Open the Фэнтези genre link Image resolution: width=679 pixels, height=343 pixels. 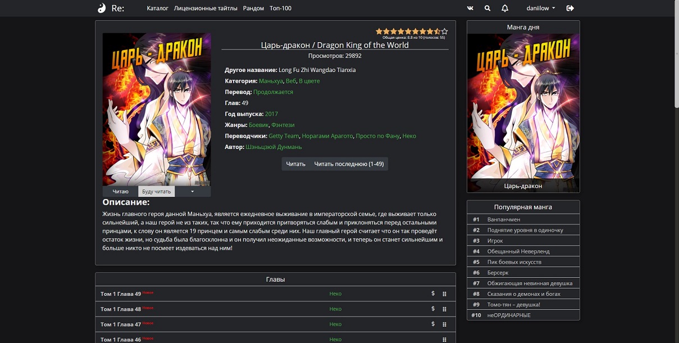point(283,125)
